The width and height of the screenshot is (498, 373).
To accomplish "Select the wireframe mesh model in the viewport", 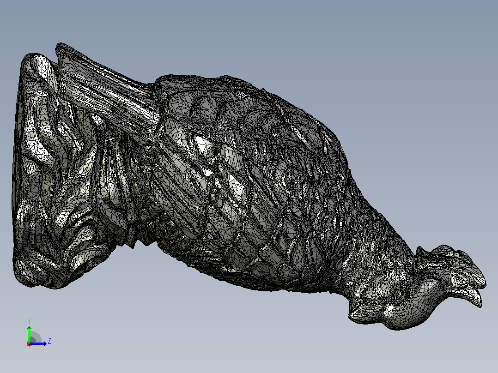I will coord(249,186).
